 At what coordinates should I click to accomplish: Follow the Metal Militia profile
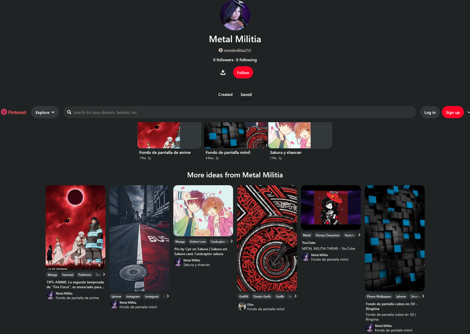coord(243,73)
